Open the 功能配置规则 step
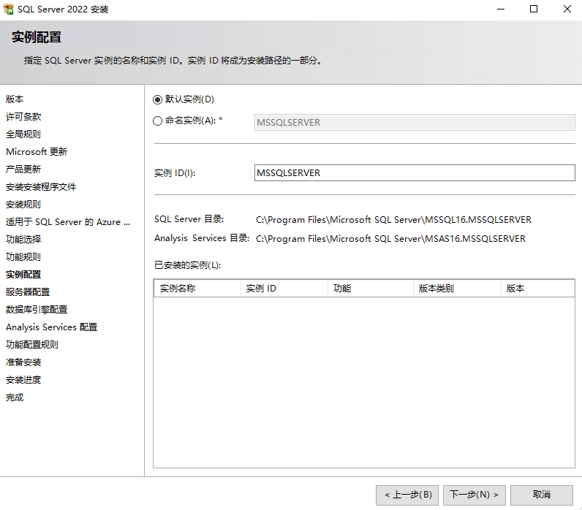The image size is (582, 510). (32, 345)
